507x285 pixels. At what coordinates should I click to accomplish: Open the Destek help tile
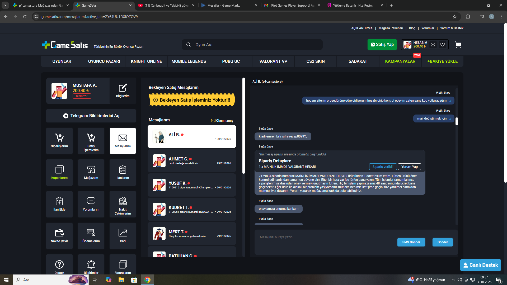pos(59,264)
